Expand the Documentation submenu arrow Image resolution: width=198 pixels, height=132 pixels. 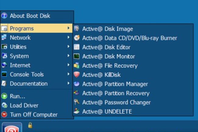pos(69,83)
